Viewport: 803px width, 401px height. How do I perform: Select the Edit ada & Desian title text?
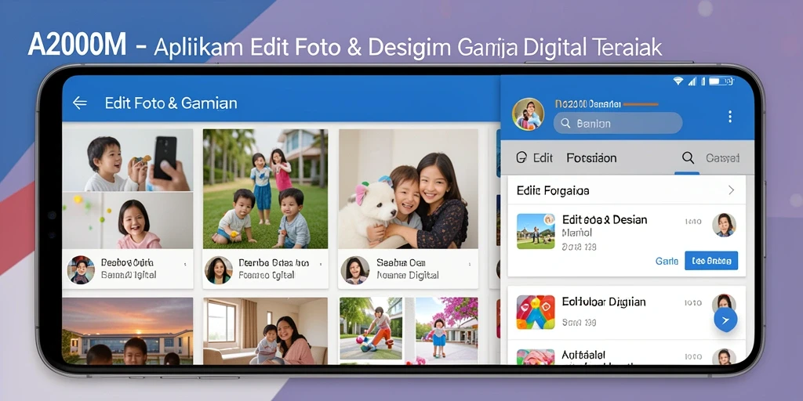click(605, 219)
